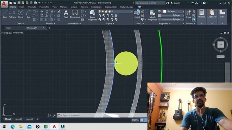The height and width of the screenshot is (130, 232).
Task: Click the Offset tool icon
Action: coord(59,19)
